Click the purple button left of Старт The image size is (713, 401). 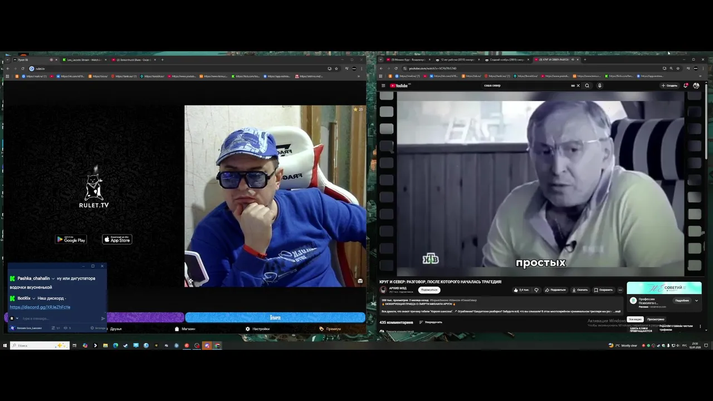[145, 317]
